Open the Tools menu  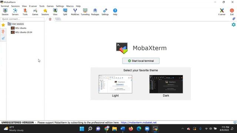pos(42,6)
